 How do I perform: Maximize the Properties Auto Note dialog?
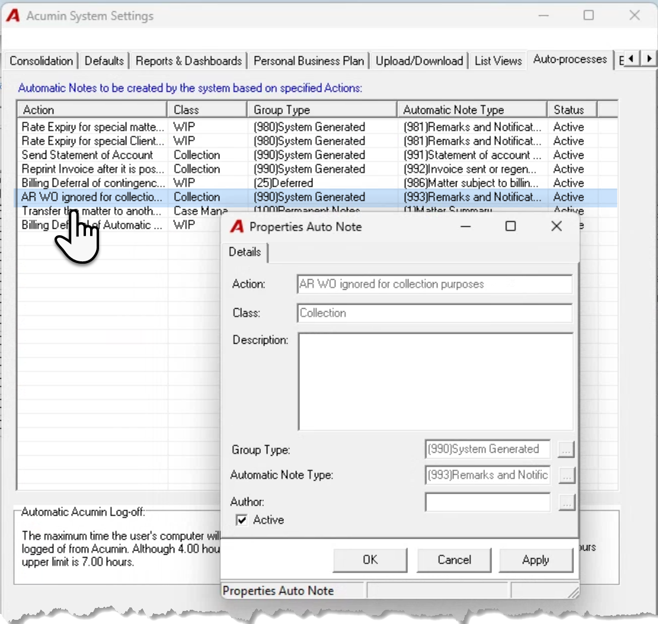pos(510,226)
